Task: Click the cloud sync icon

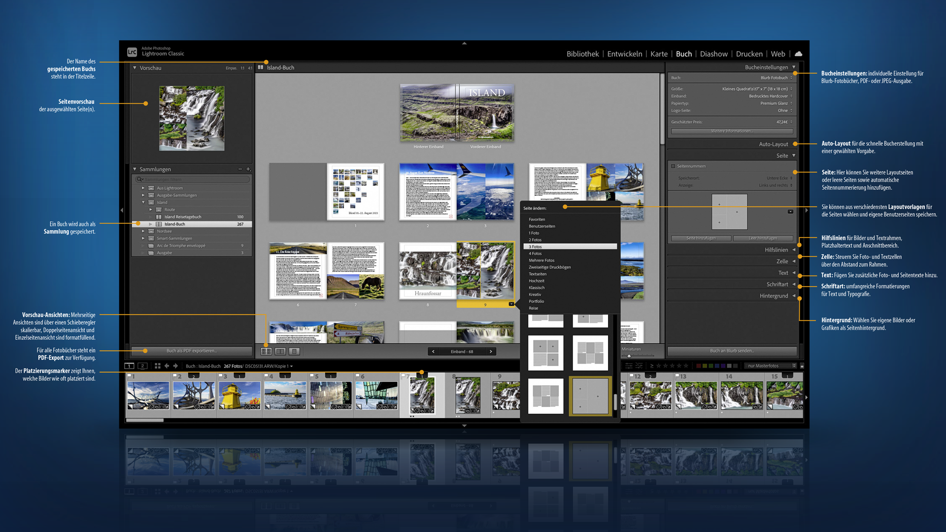Action: [x=798, y=54]
